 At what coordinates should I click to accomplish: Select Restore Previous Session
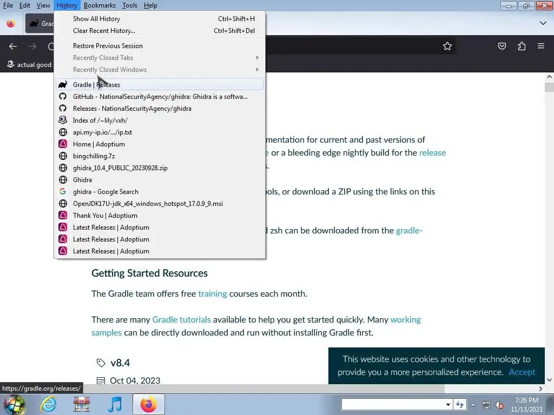[160, 46]
